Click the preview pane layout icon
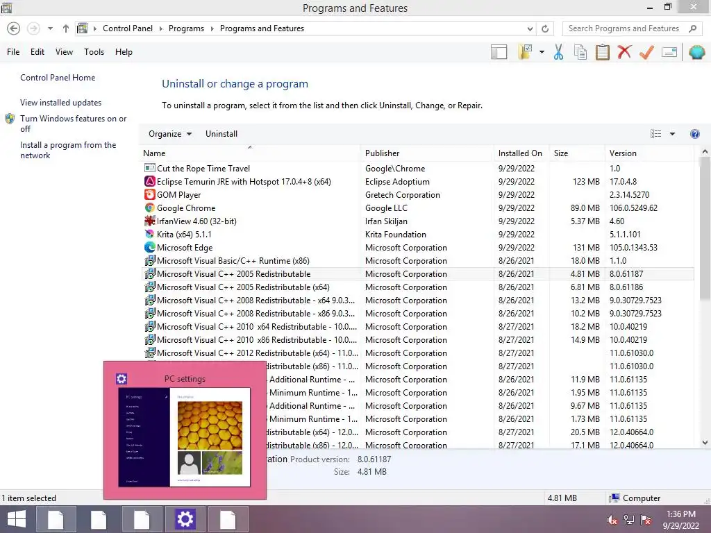Screen dimensions: 711x533 [499, 52]
